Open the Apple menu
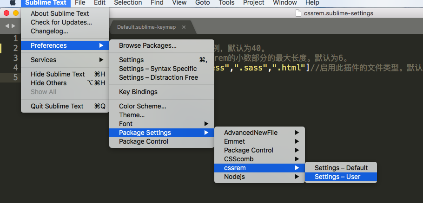The height and width of the screenshot is (203, 423). point(13,3)
